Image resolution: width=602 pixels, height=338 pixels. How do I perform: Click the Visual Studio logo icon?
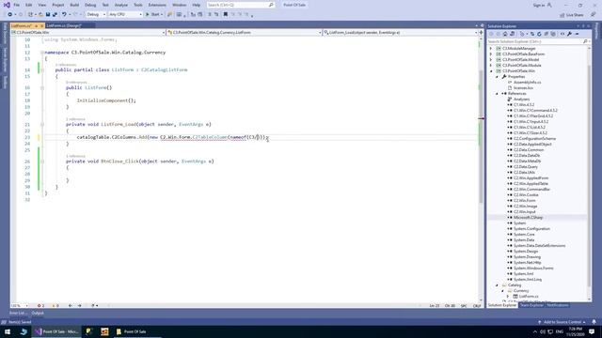pyautogui.click(x=7, y=5)
